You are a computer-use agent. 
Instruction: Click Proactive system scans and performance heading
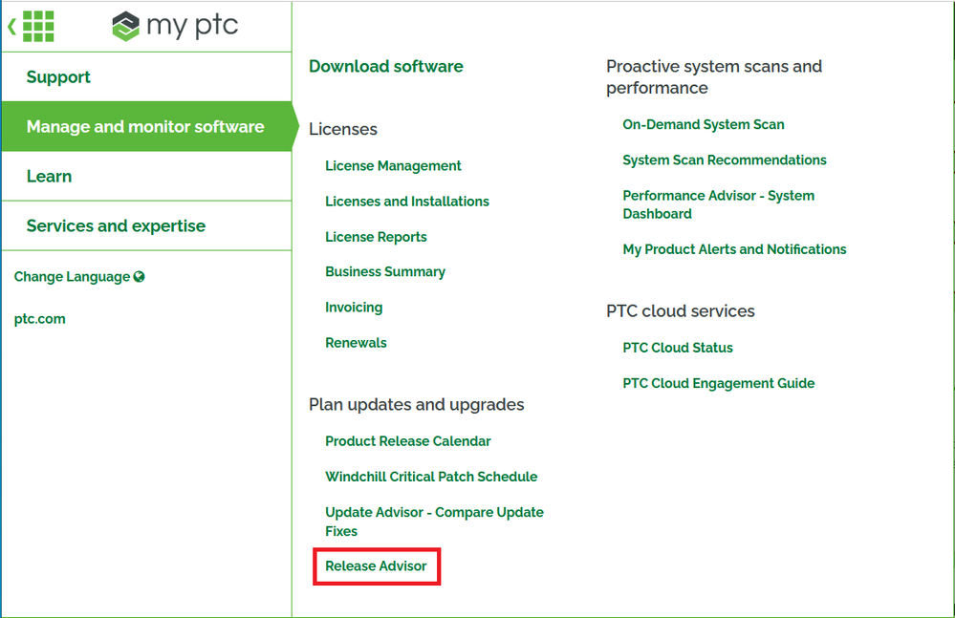[x=714, y=76]
